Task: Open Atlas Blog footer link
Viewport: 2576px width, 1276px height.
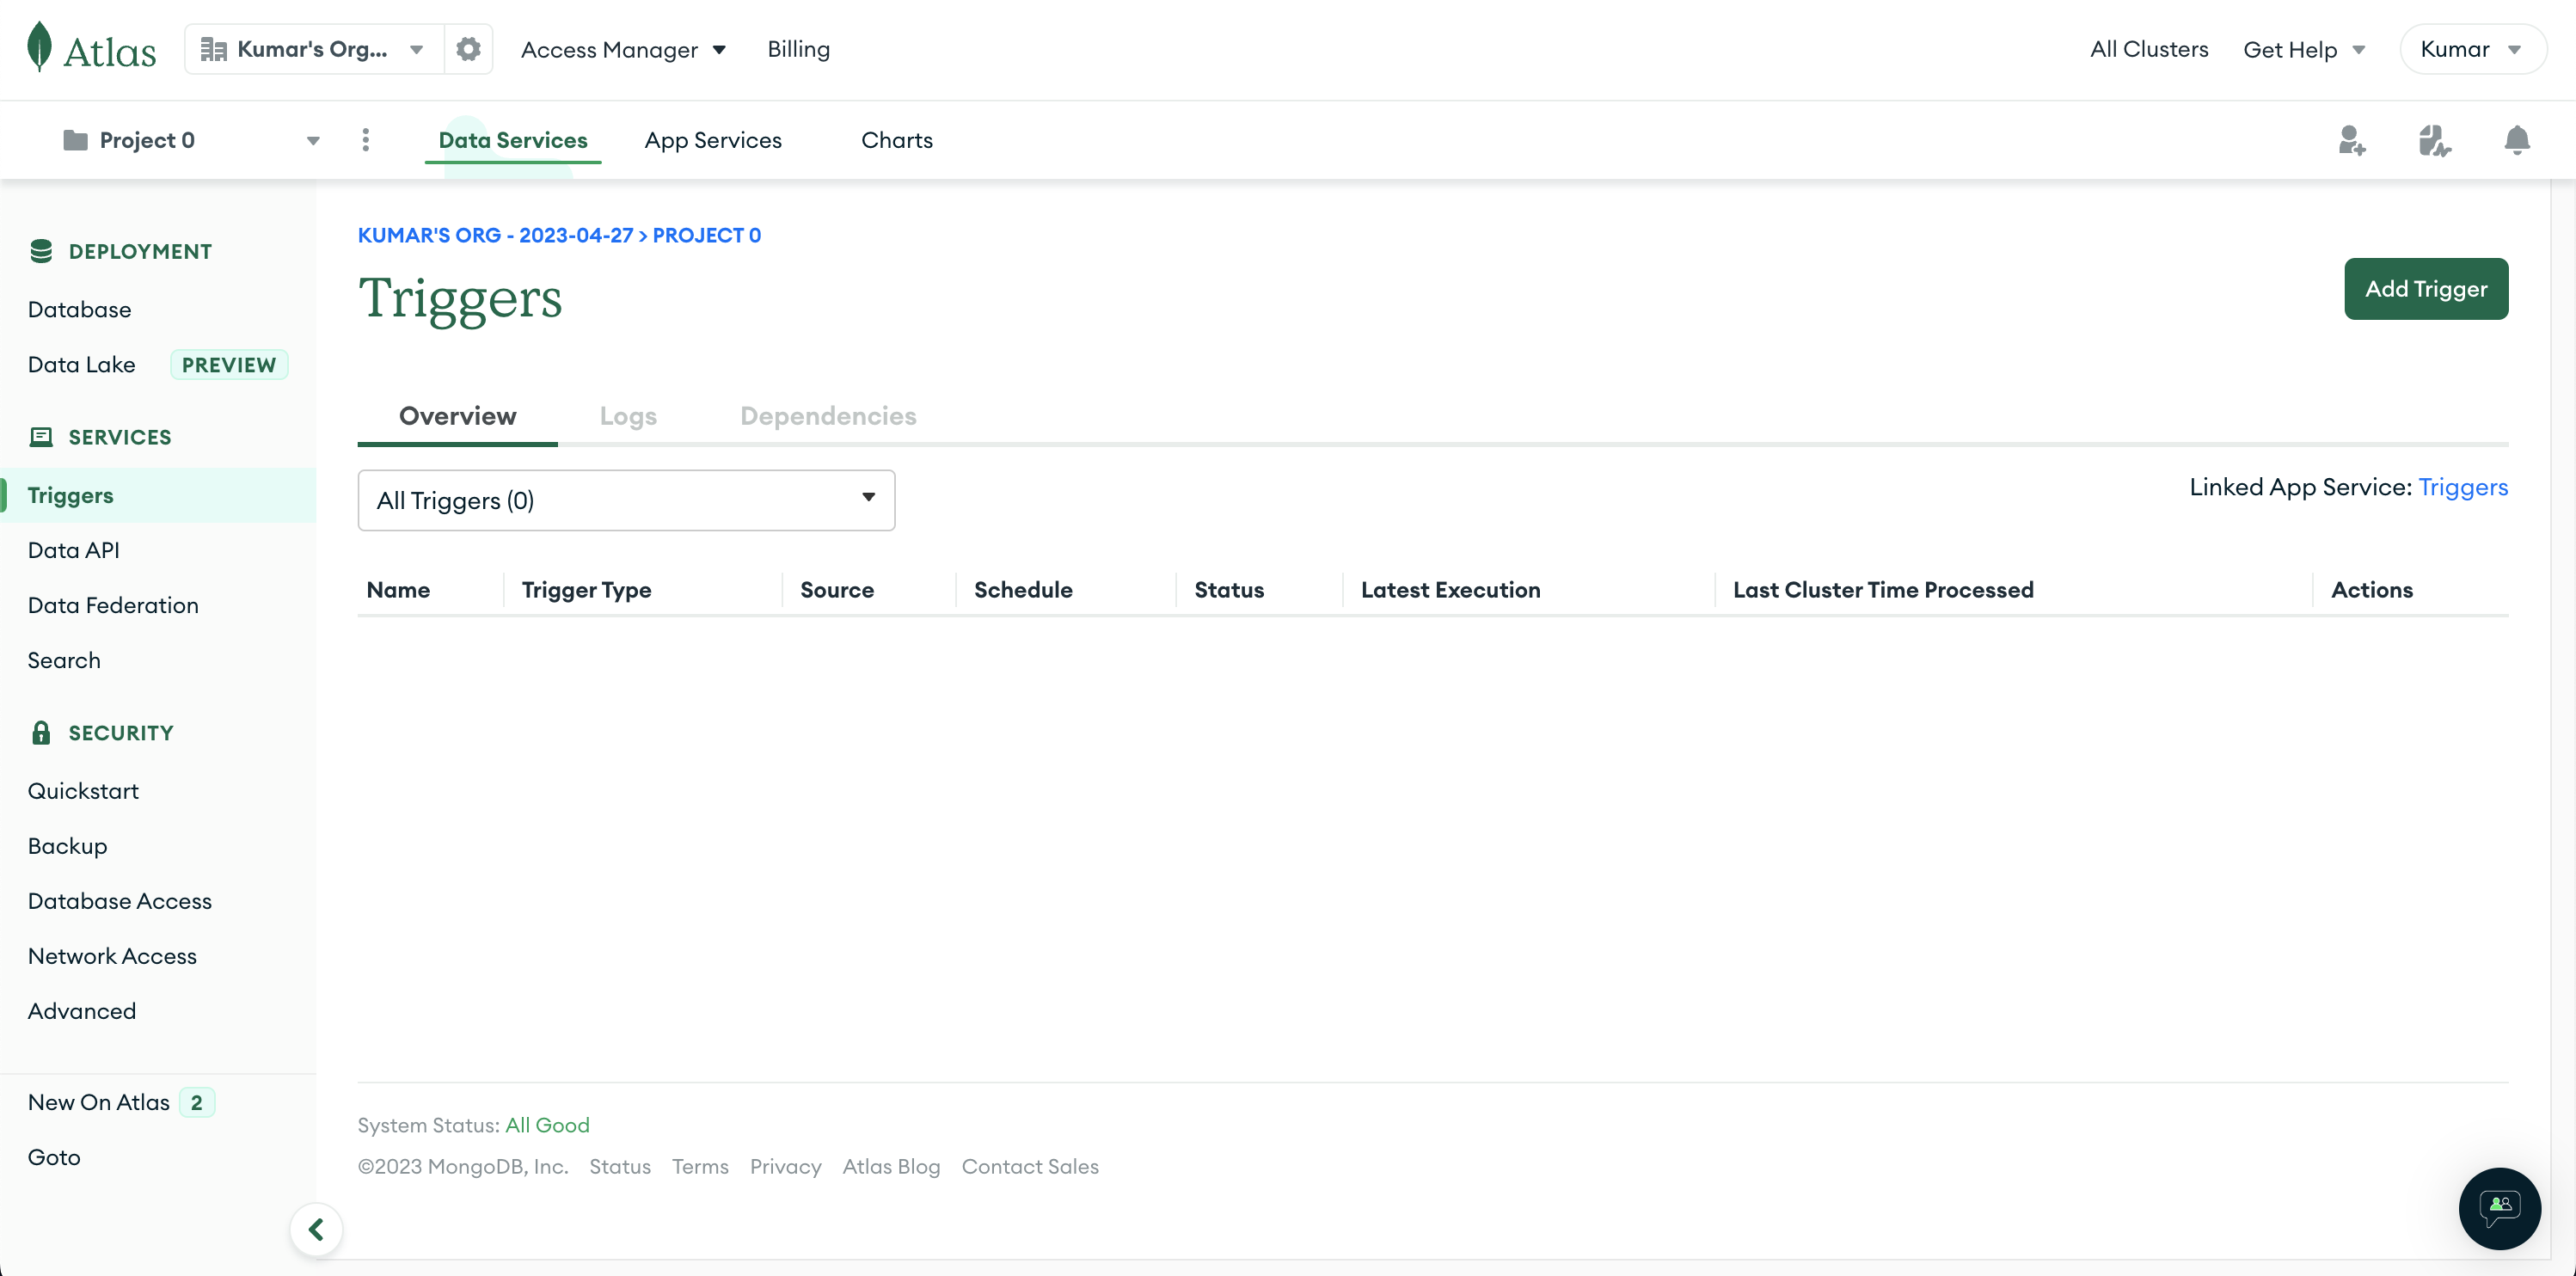Action: [891, 1166]
